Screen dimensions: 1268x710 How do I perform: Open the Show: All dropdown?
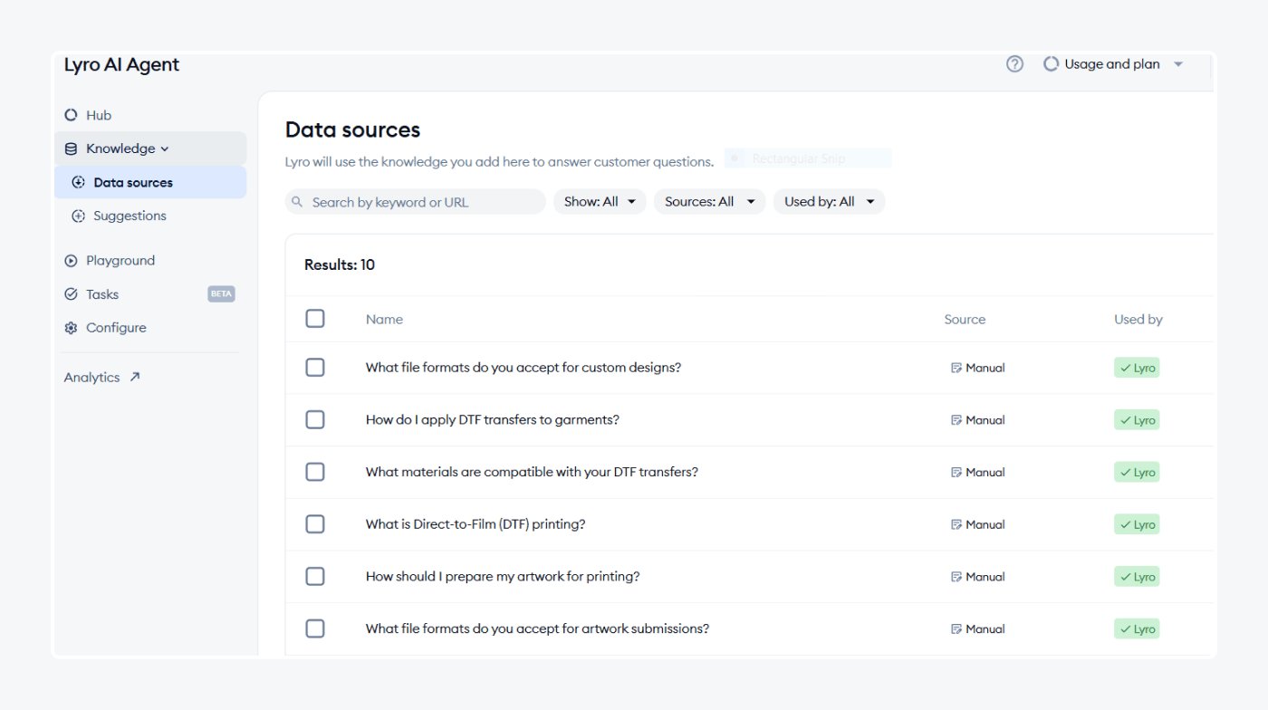600,202
